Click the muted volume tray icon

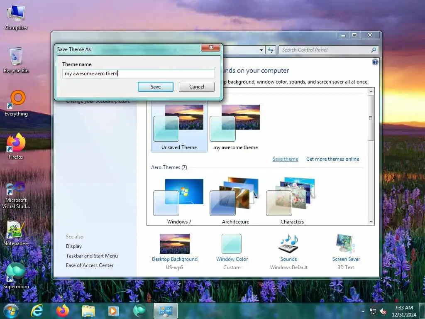(x=383, y=312)
